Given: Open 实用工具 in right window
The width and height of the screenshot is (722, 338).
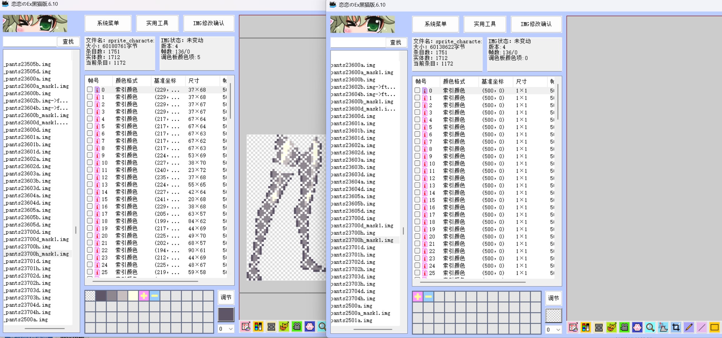Looking at the screenshot, I should tap(485, 24).
